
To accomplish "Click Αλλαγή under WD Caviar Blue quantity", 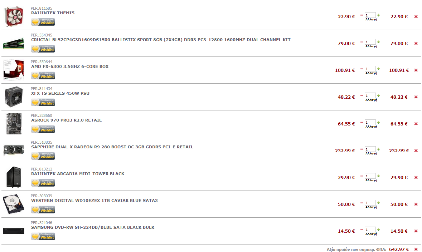I will pyautogui.click(x=371, y=207).
